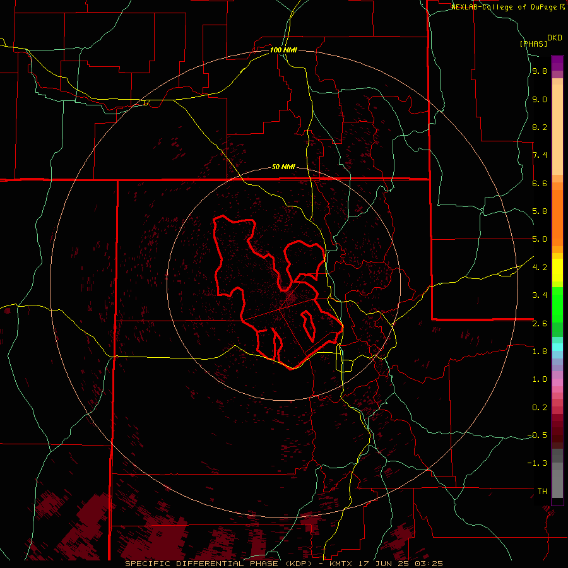Select the DKD unit label above color bar
The image size is (568, 568).
[555, 38]
